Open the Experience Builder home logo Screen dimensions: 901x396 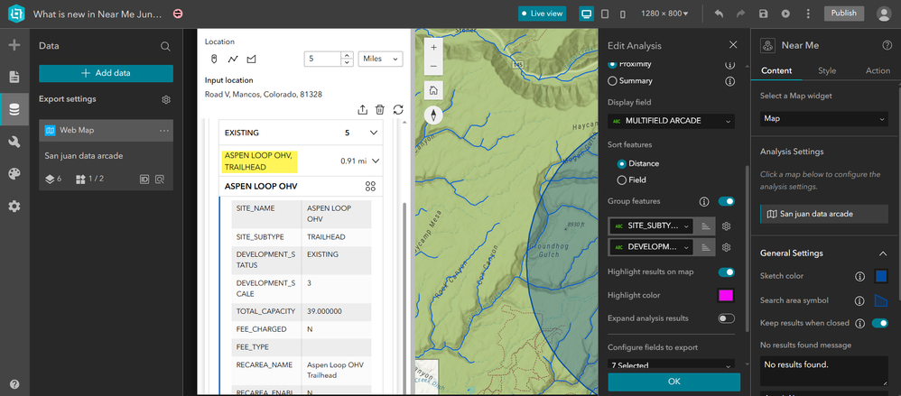(x=16, y=14)
